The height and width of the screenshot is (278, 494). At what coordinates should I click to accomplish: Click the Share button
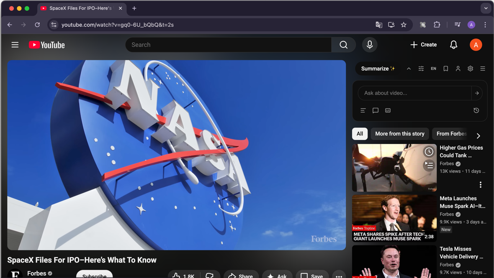[x=241, y=275]
